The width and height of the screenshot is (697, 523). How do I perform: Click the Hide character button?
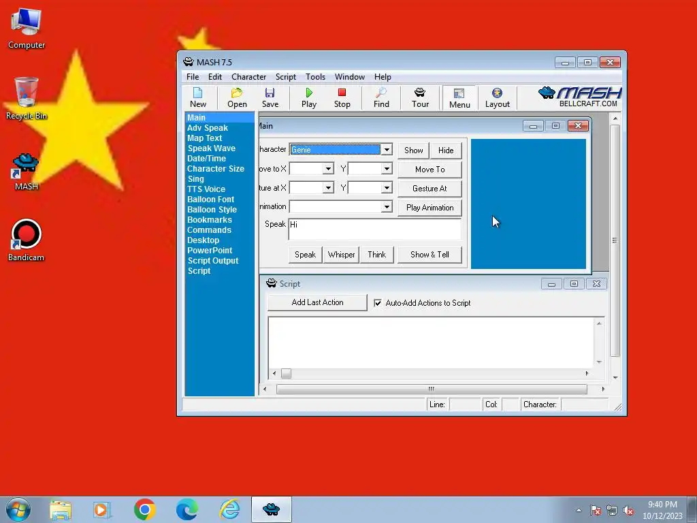[446, 150]
